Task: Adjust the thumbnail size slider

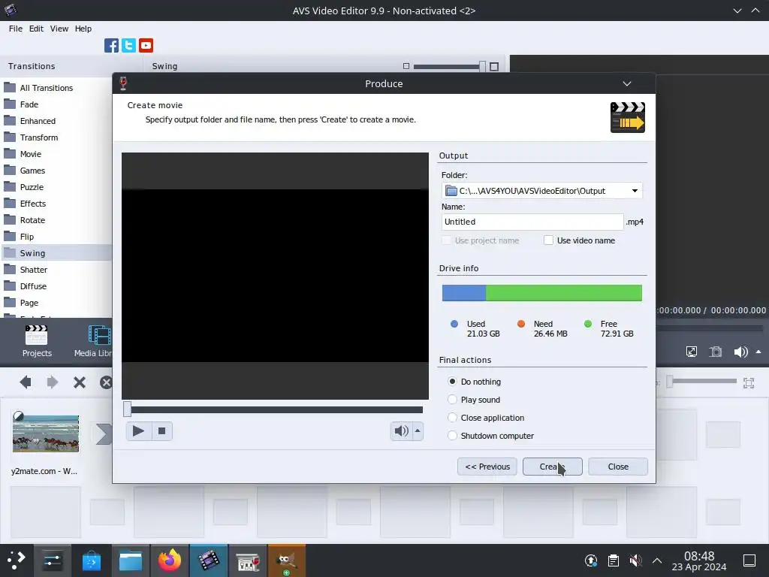Action: tap(483, 66)
